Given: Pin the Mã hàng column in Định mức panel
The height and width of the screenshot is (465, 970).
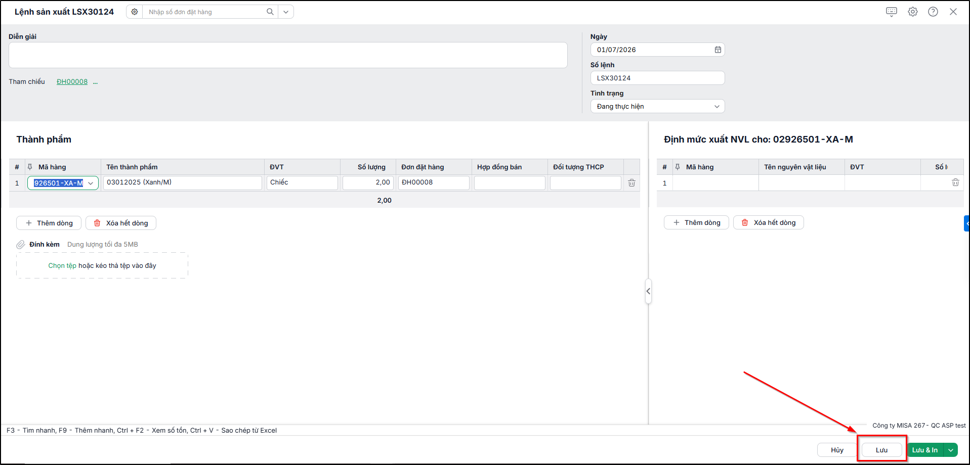Looking at the screenshot, I should point(678,167).
